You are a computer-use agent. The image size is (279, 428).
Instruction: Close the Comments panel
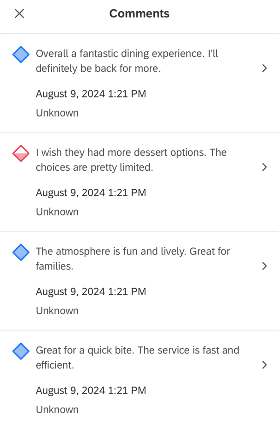pos(19,14)
